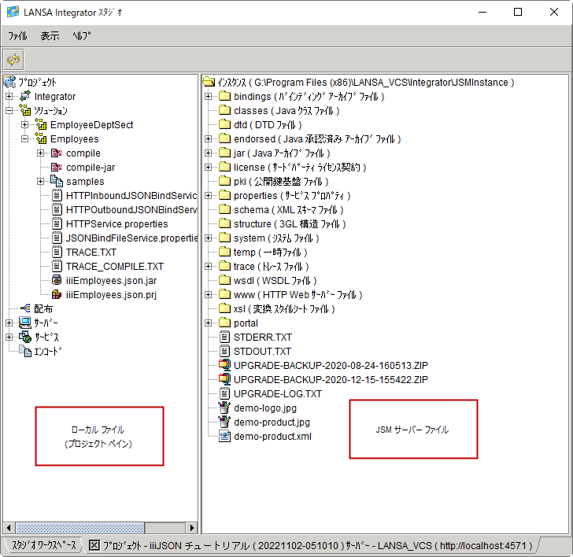Collapse the ソリューション tree node
The image size is (573, 557).
pyautogui.click(x=9, y=110)
